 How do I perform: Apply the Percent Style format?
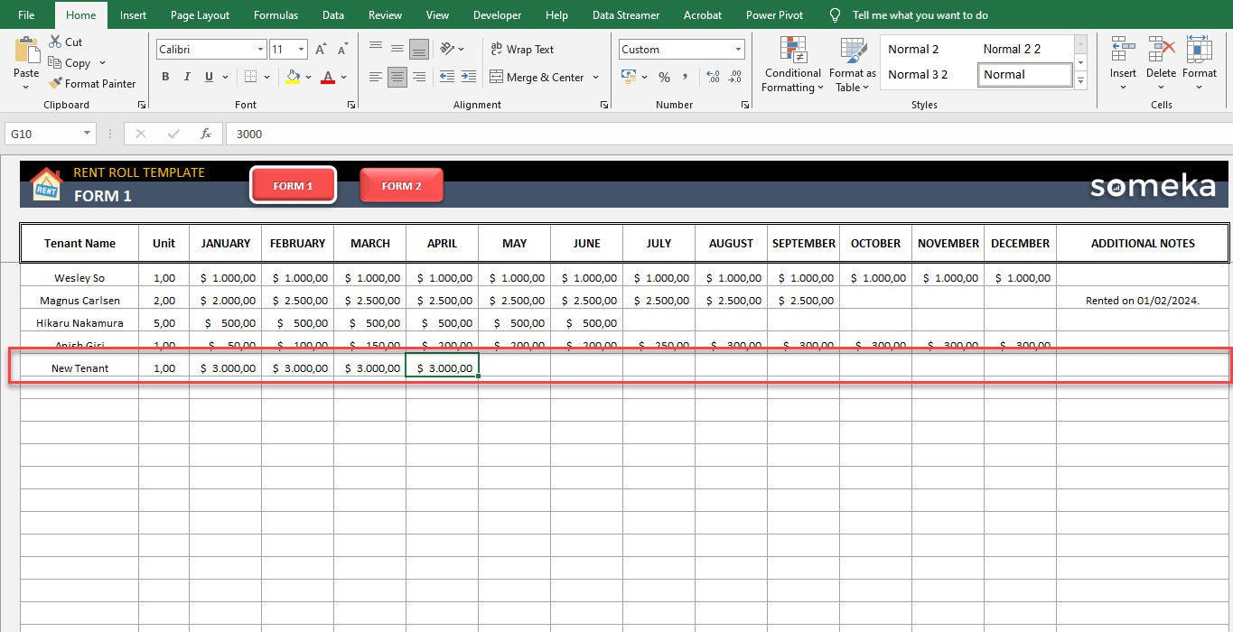[x=664, y=77]
